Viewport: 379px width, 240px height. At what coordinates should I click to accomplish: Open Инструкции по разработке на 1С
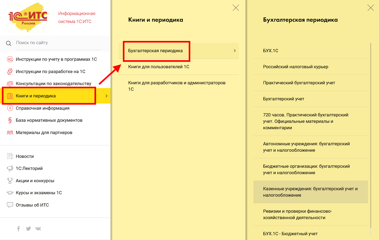pos(51,71)
